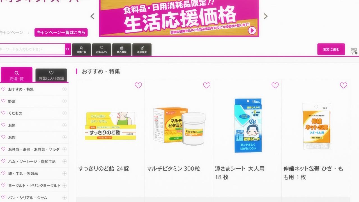Expand the くだもの category plus icon
The width and height of the screenshot is (359, 202).
(65, 113)
